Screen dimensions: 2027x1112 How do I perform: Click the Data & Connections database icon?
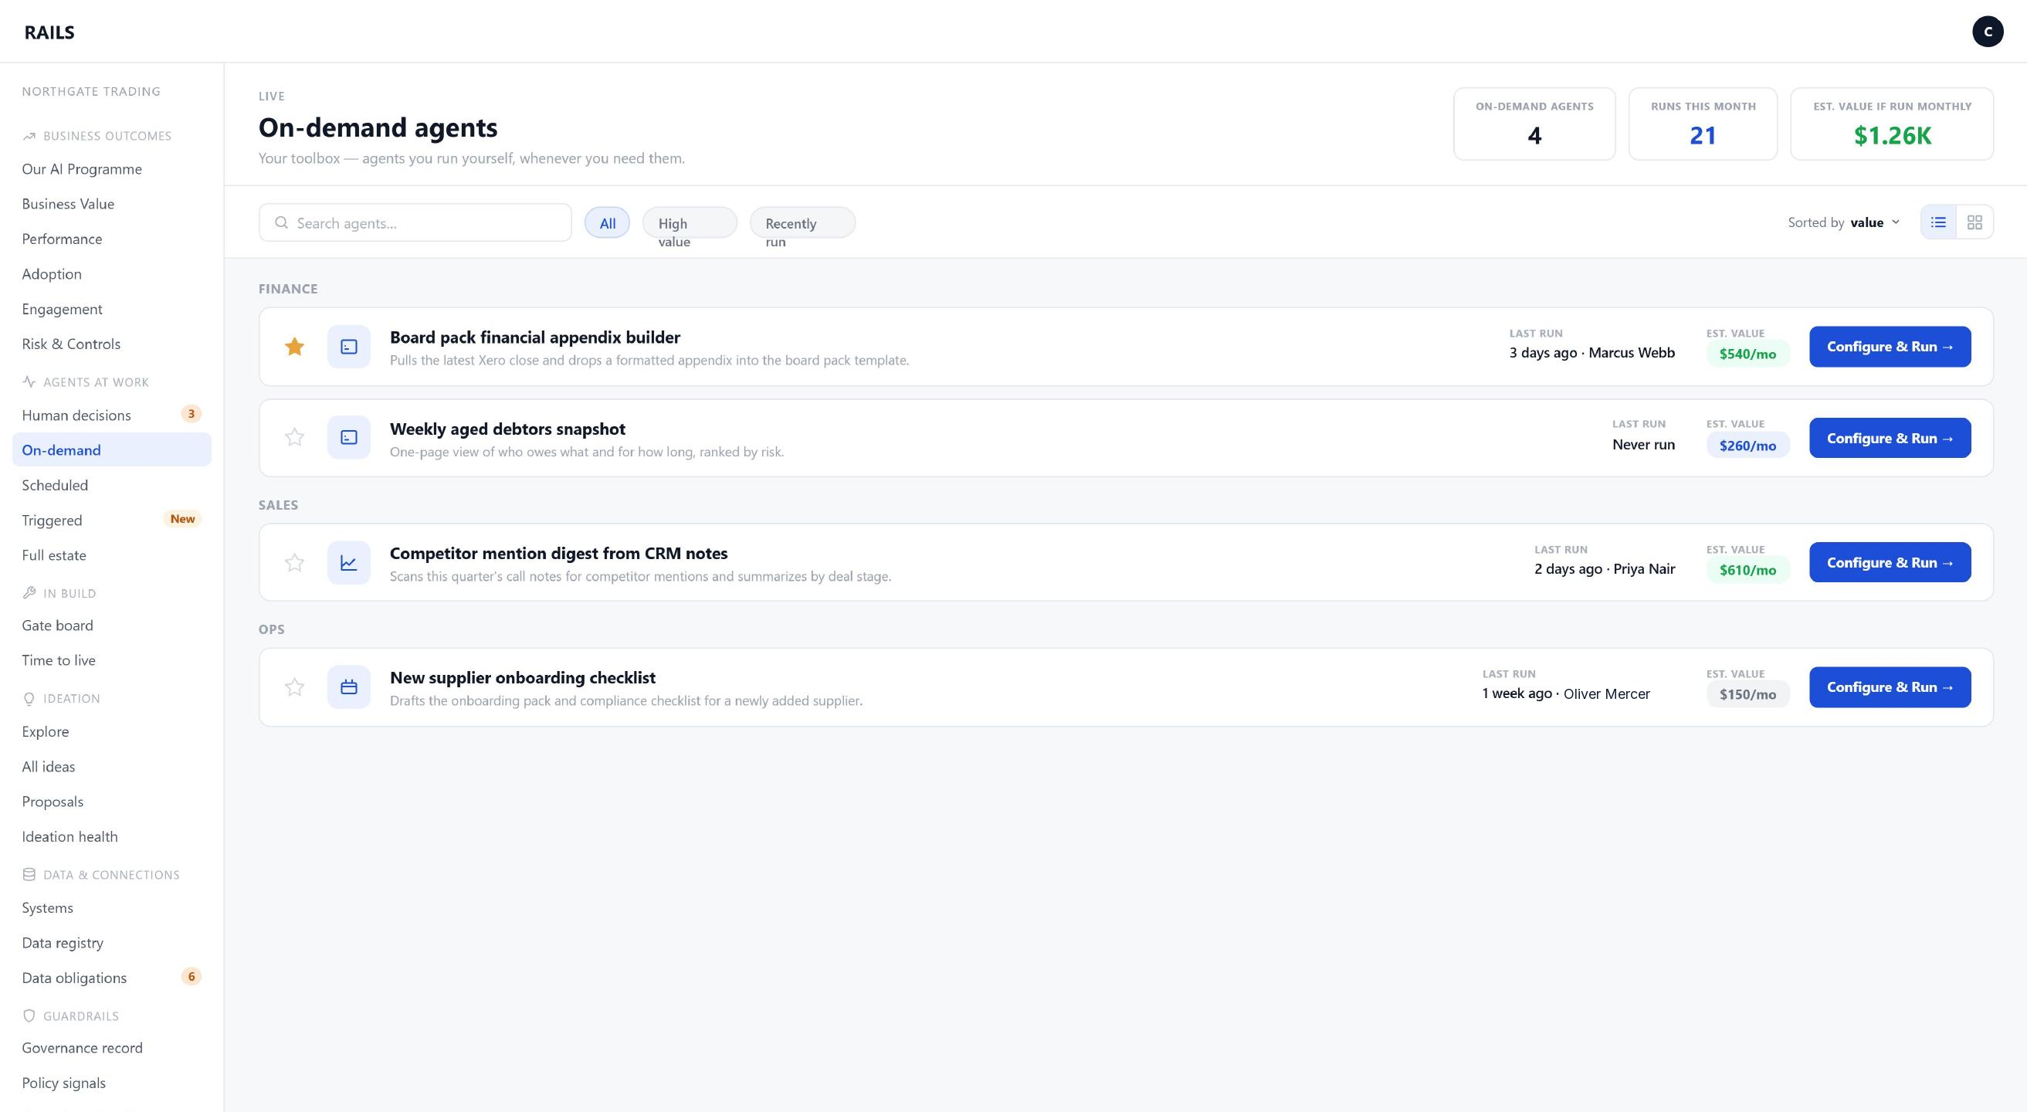[29, 874]
